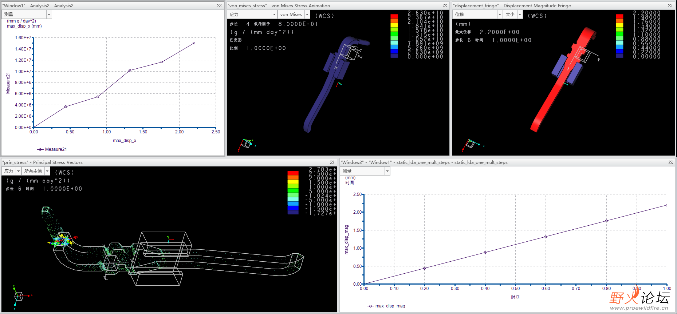Click the Measure21 legend marker in Window1 graph

(x=40, y=149)
